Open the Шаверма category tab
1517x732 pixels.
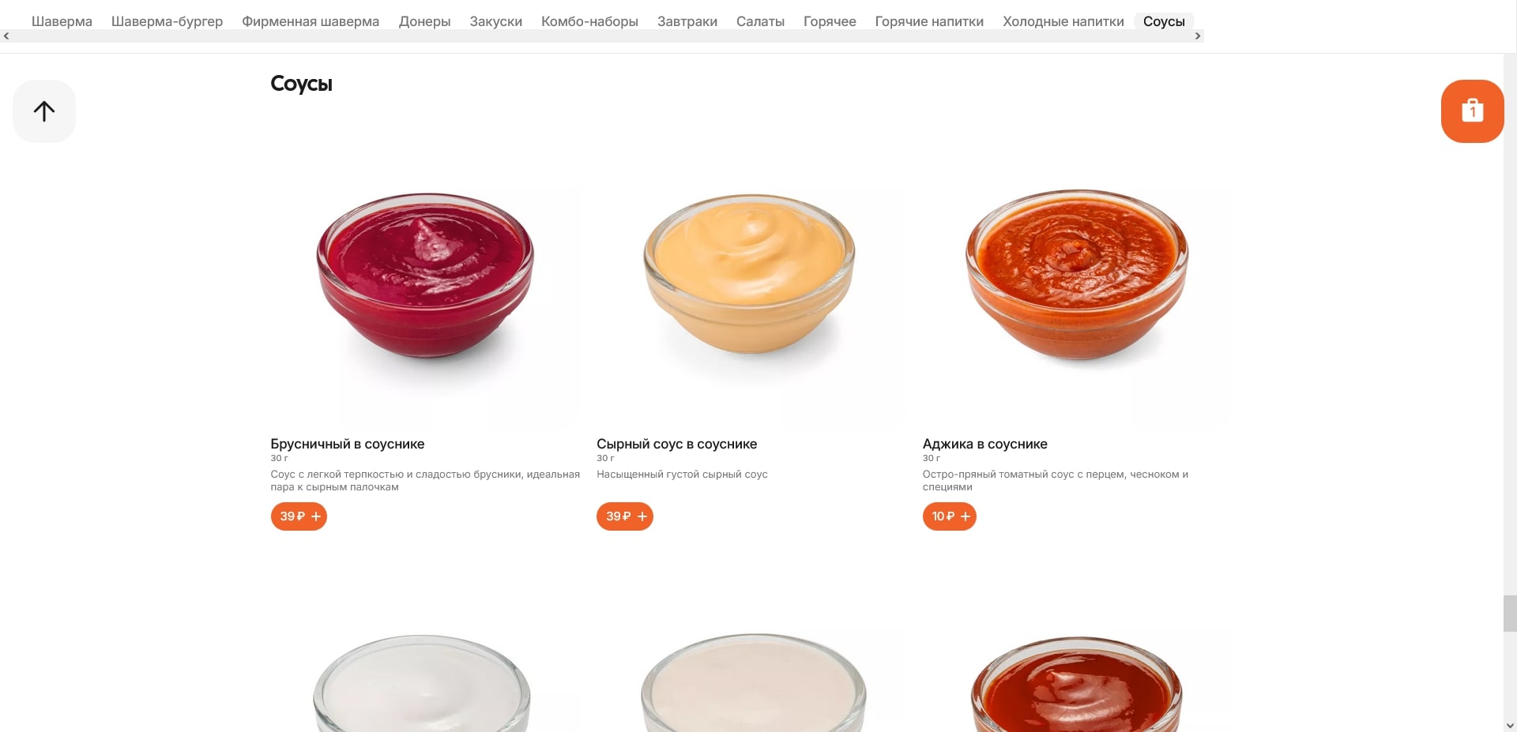(x=62, y=21)
